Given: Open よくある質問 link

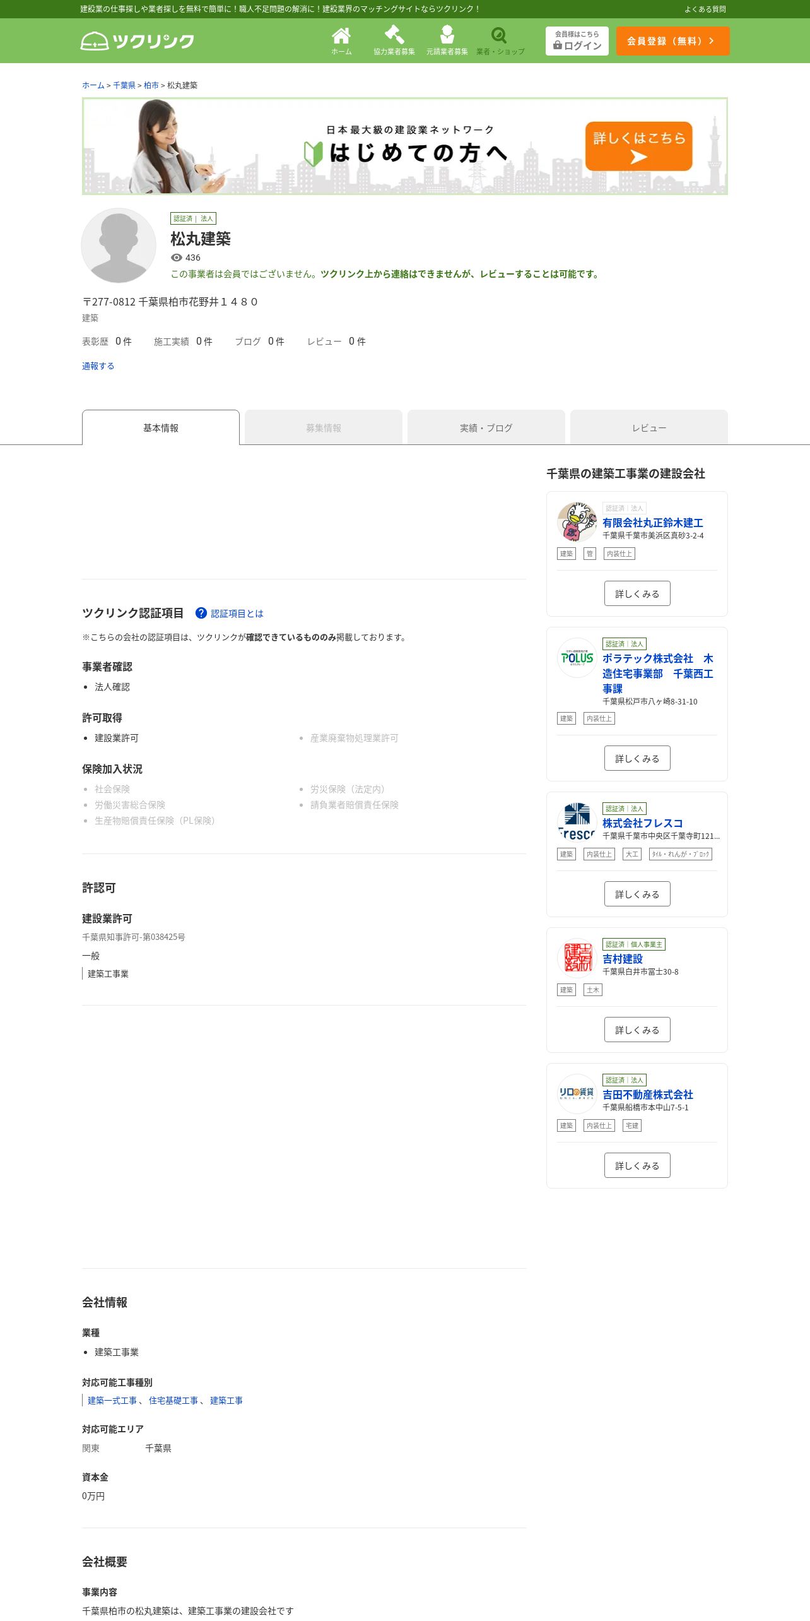Looking at the screenshot, I should 705,9.
